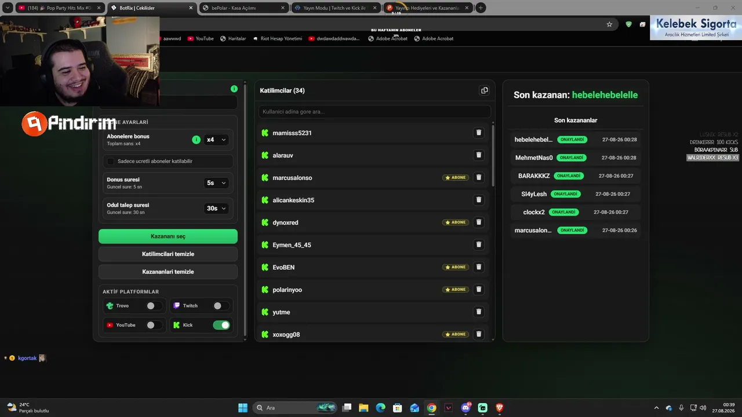Remove polarinyoo via trash icon
Viewport: 742px width, 417px height.
(479, 290)
